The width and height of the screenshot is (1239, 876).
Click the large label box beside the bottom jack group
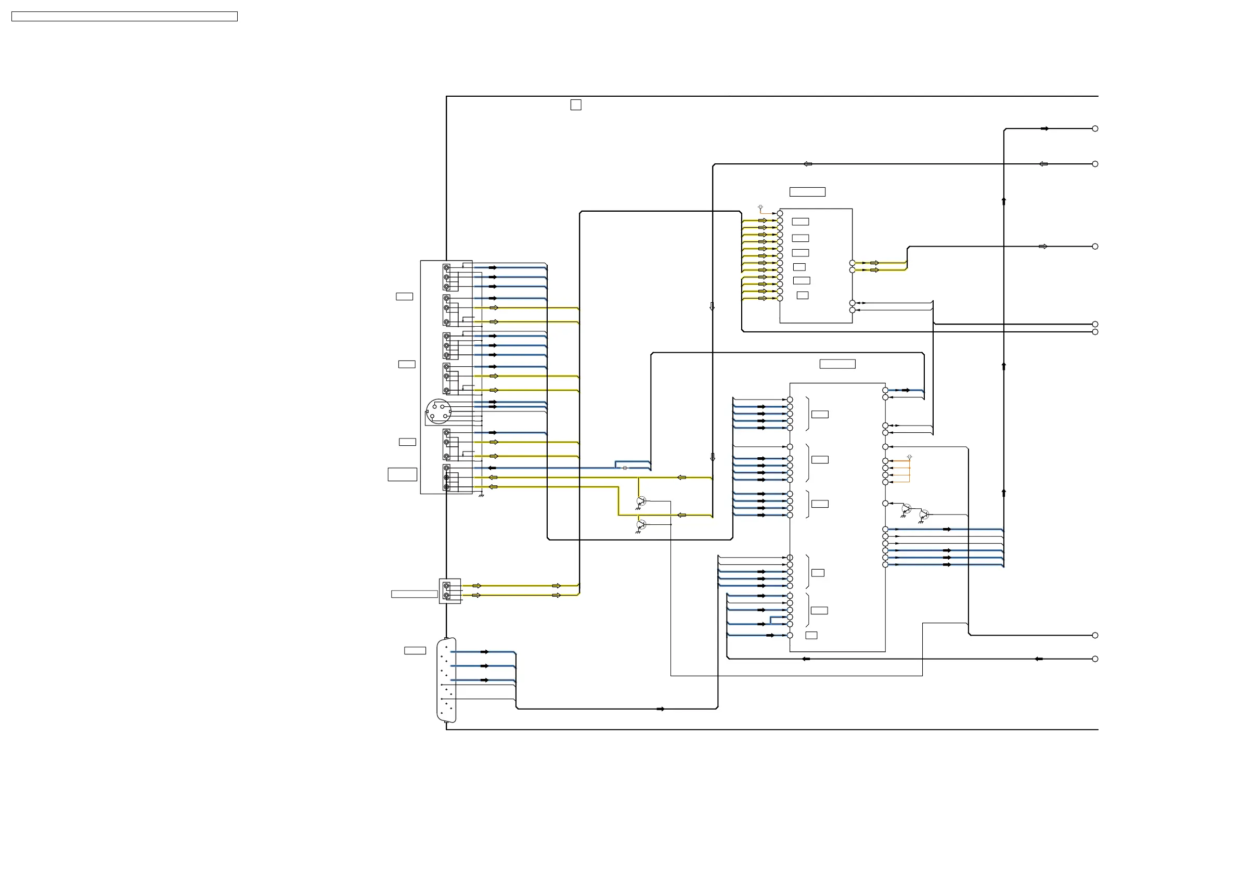(x=402, y=474)
